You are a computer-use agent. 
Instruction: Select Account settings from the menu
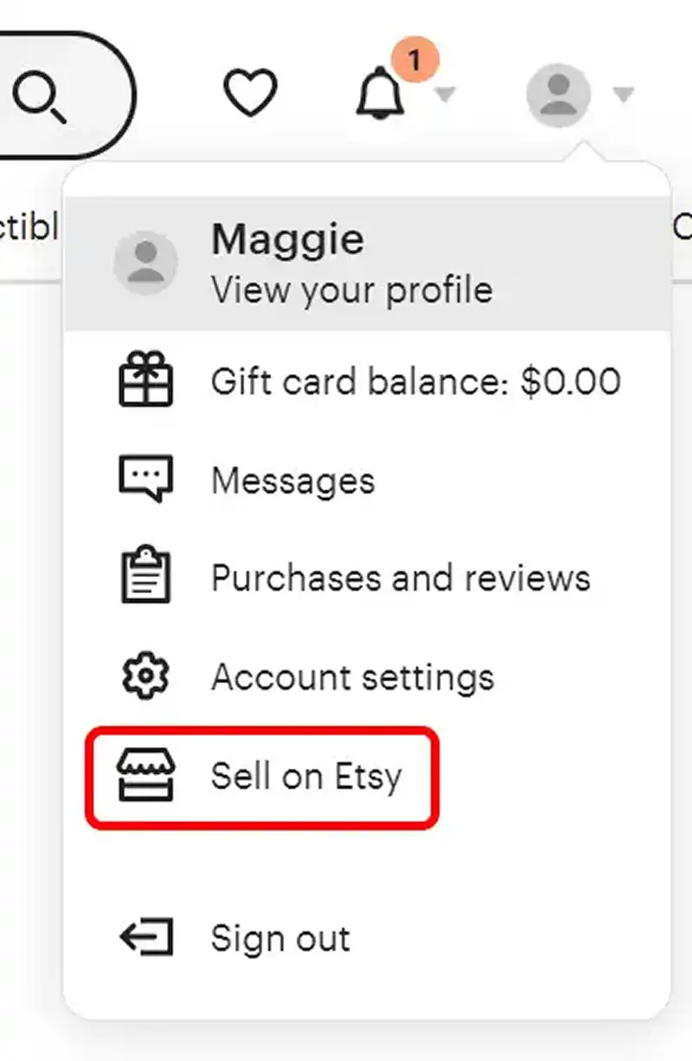(353, 676)
